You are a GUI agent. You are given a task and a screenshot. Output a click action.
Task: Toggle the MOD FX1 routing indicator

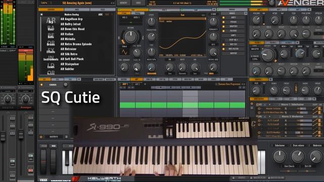(223, 44)
